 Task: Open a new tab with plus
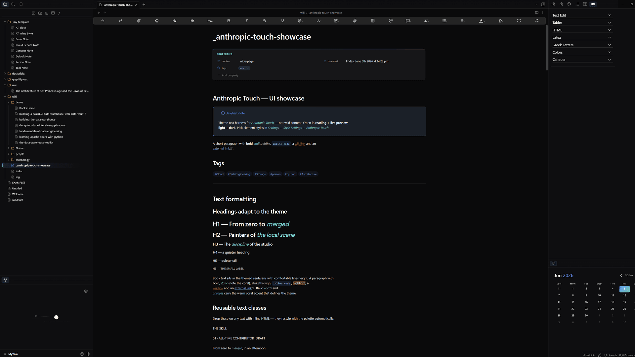coord(144,5)
